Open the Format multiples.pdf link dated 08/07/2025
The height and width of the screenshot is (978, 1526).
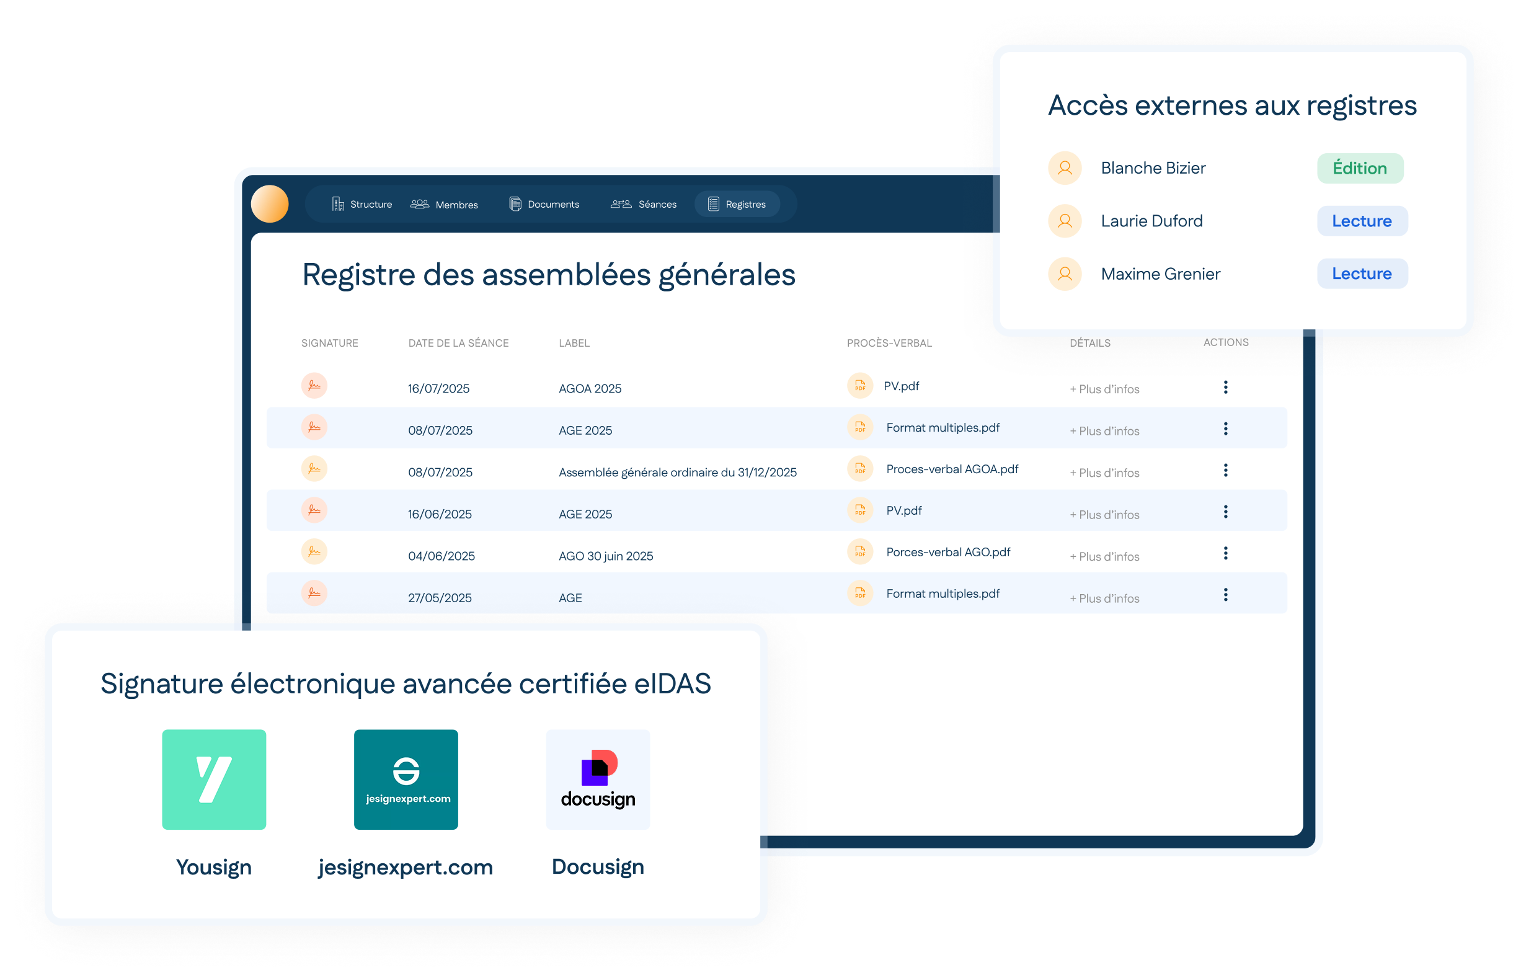[942, 427]
